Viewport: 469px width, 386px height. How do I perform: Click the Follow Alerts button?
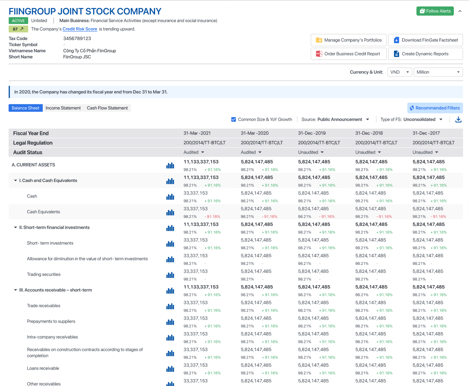pos(435,11)
